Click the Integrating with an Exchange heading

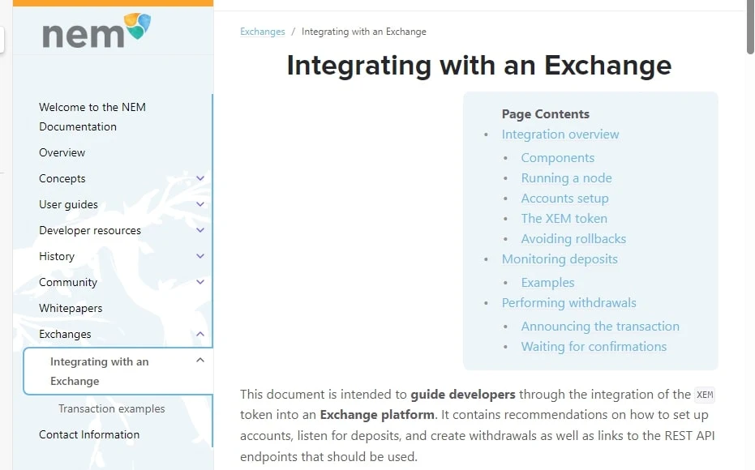click(479, 65)
